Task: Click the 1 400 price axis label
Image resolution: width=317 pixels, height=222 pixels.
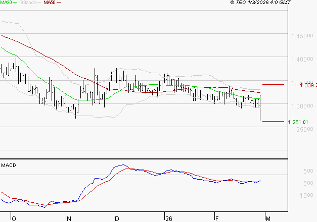Action: pyautogui.click(x=302, y=60)
